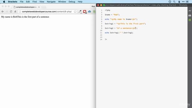
Task: Open the Window menu
Action: point(62,2)
